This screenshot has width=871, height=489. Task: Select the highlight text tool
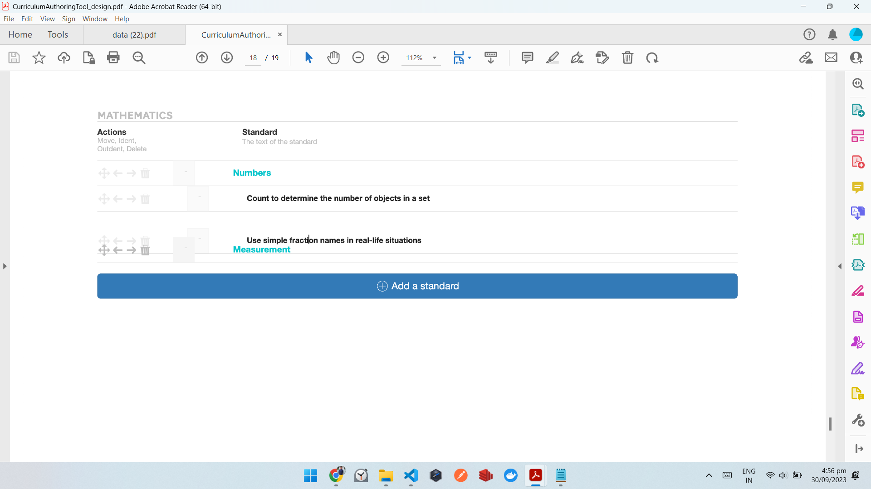point(552,58)
